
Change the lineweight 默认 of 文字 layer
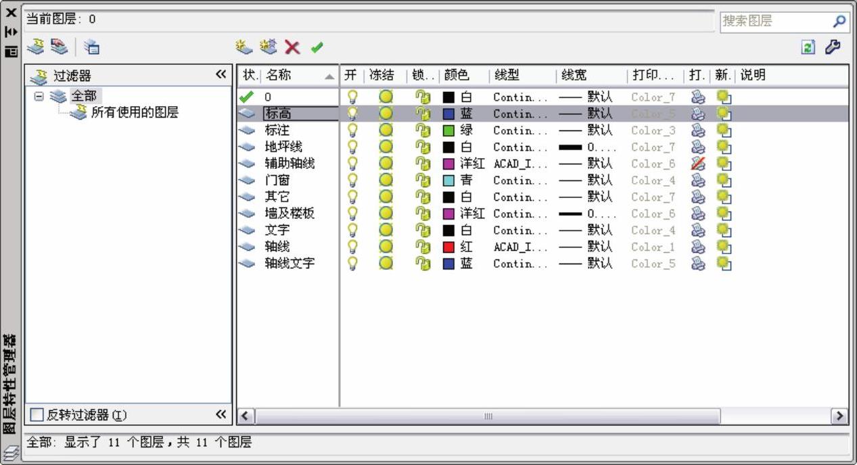[x=586, y=230]
